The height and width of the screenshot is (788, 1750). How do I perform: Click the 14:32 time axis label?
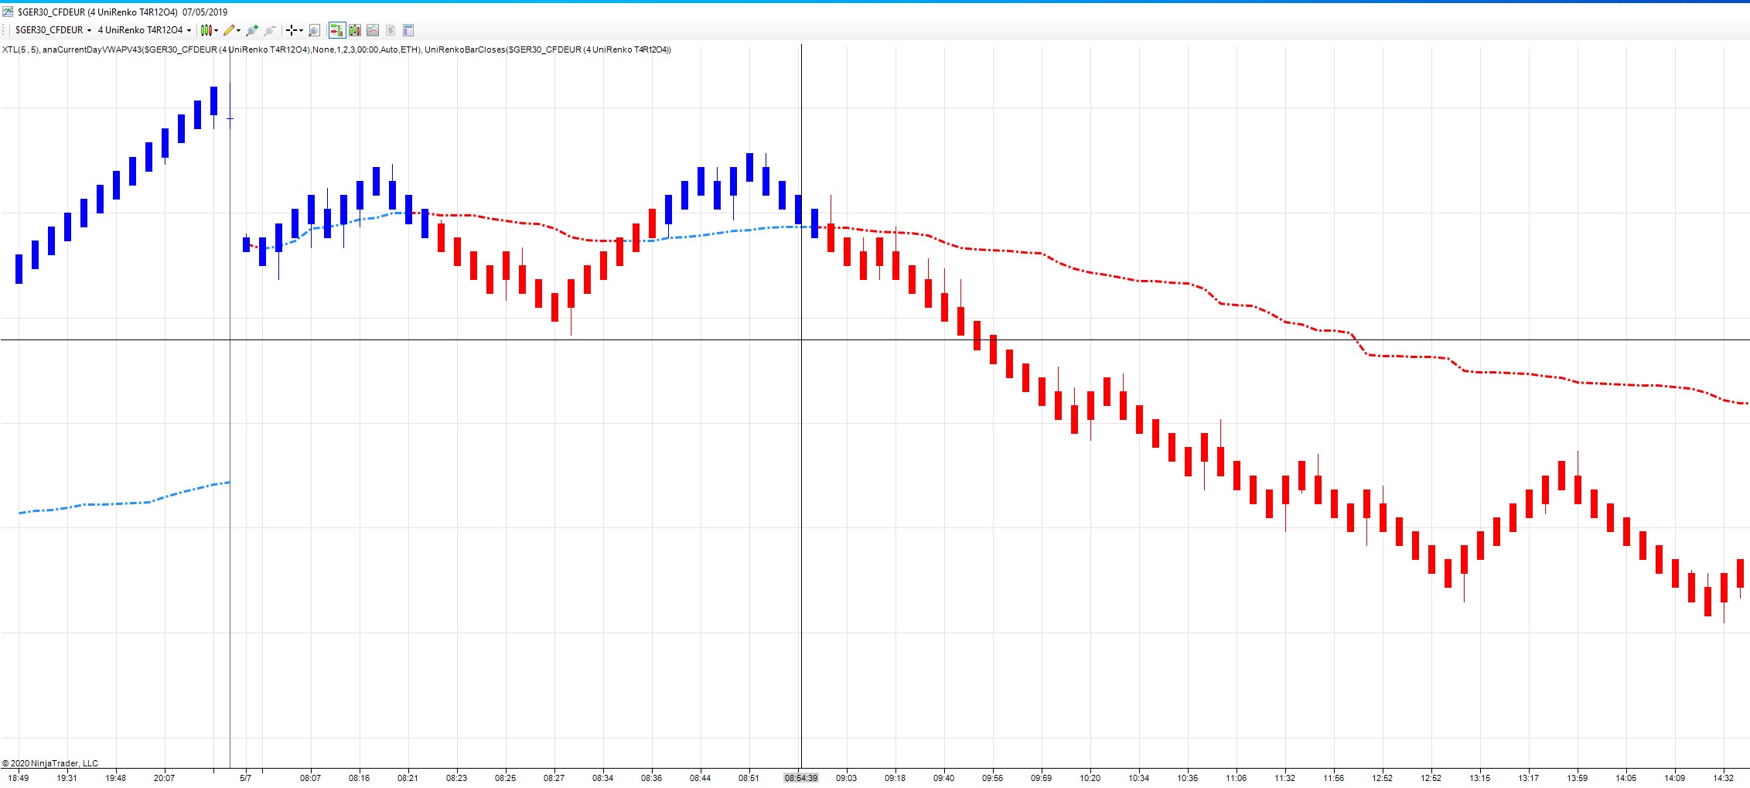tap(1724, 778)
